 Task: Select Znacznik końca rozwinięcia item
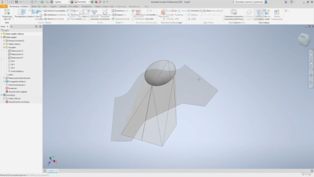[x=18, y=102]
